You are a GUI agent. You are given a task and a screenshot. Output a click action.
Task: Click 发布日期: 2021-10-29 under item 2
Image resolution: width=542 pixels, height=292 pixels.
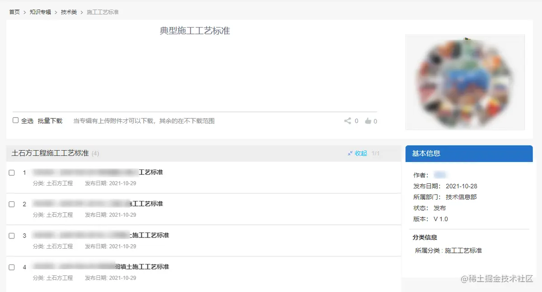pos(111,215)
